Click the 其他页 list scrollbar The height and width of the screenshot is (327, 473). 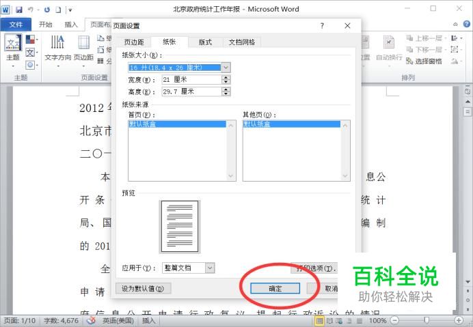coord(345,150)
